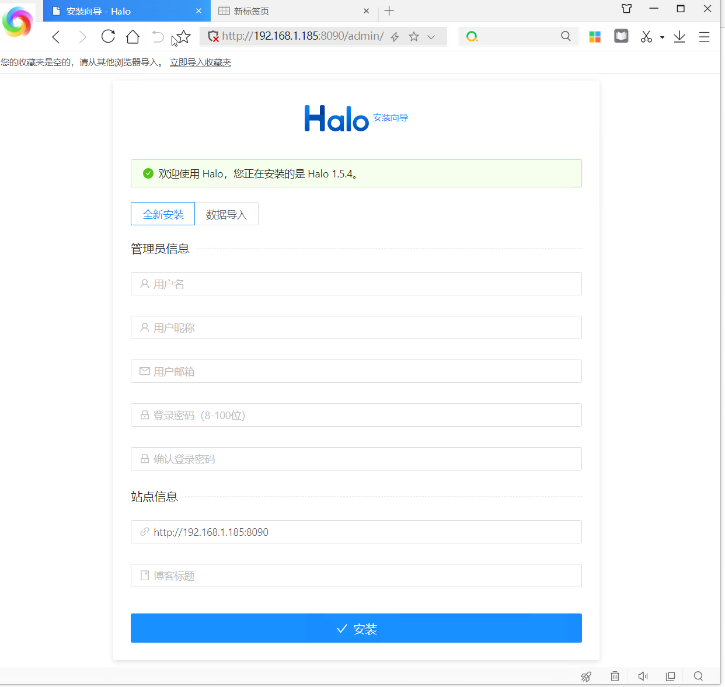Viewport: 725px width, 687px height.
Task: Click the 立即导入收藏夹 link
Action: (x=200, y=62)
